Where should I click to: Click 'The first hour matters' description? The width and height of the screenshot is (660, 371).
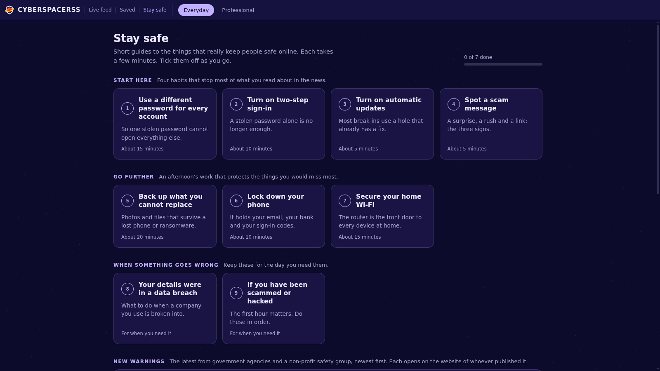(266, 318)
